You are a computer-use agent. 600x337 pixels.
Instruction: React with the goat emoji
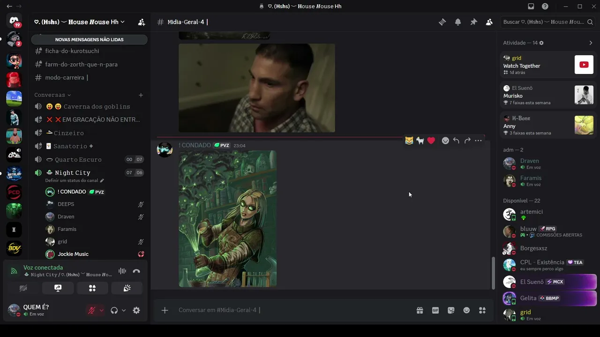pyautogui.click(x=420, y=140)
